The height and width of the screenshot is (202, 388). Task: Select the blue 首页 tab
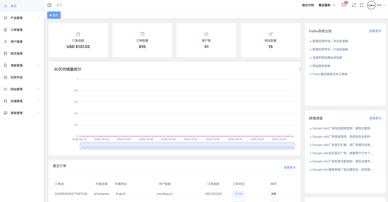tap(54, 16)
